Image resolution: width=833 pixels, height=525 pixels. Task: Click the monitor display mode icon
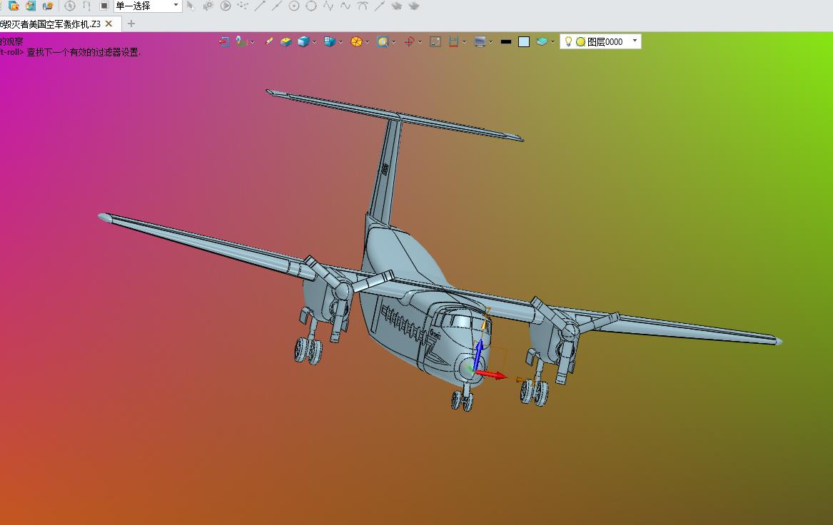480,41
